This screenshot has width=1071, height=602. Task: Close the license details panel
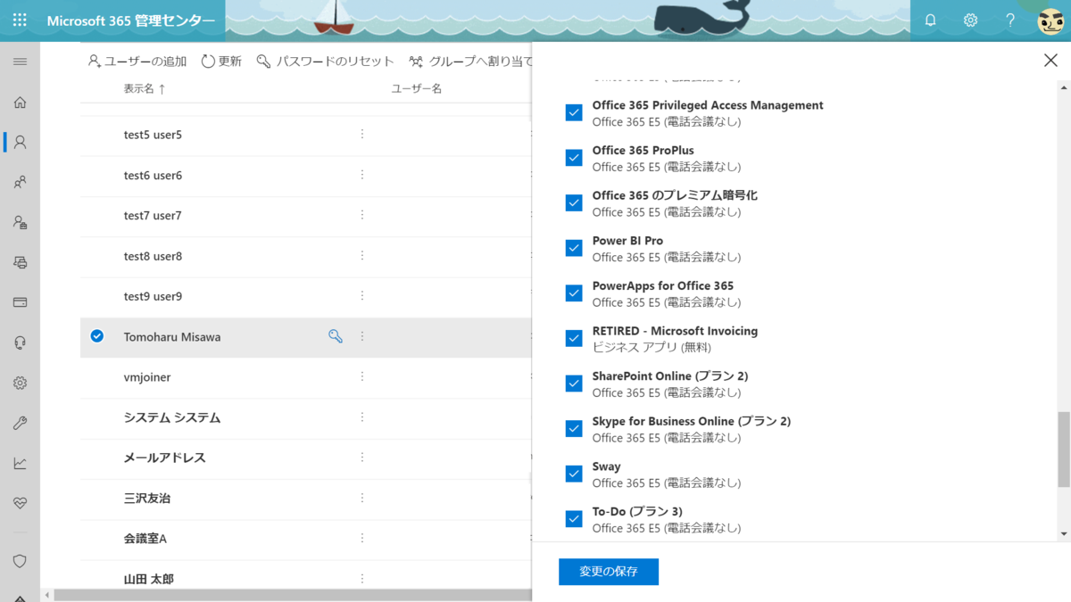(x=1050, y=60)
